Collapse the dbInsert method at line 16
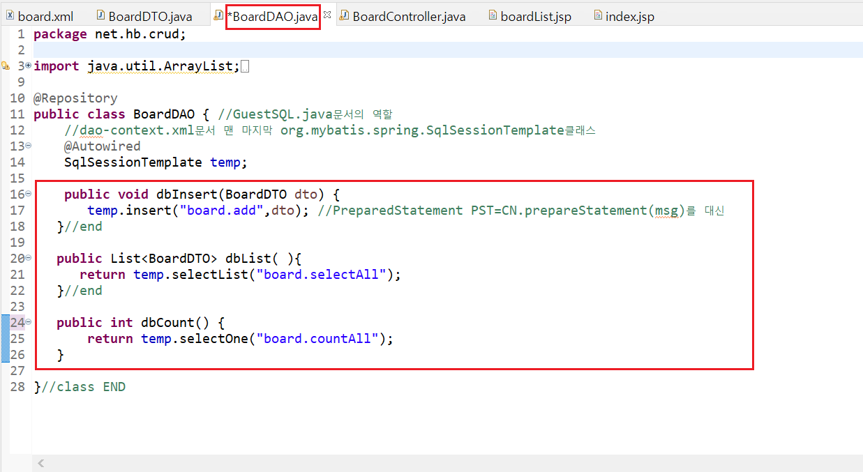863x472 pixels. click(28, 194)
